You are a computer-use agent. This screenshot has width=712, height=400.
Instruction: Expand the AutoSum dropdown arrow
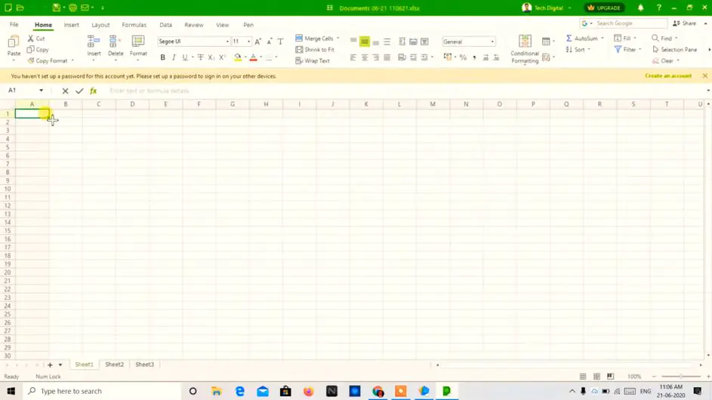point(602,38)
